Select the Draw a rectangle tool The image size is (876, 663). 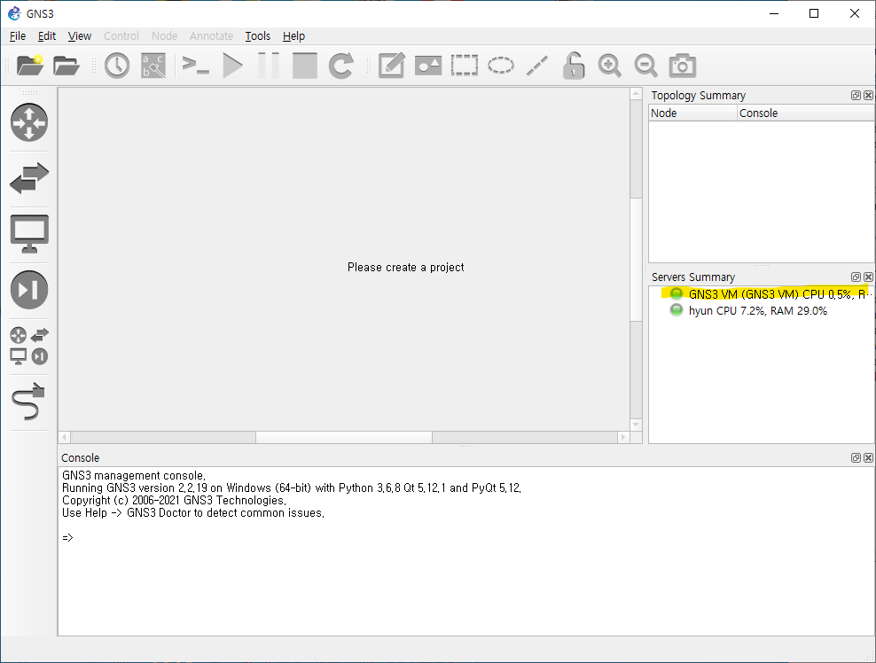pyautogui.click(x=465, y=66)
